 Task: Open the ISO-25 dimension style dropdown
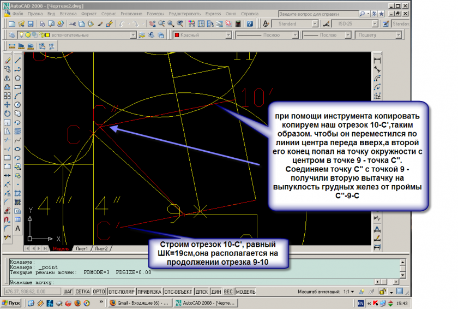click(x=354, y=24)
